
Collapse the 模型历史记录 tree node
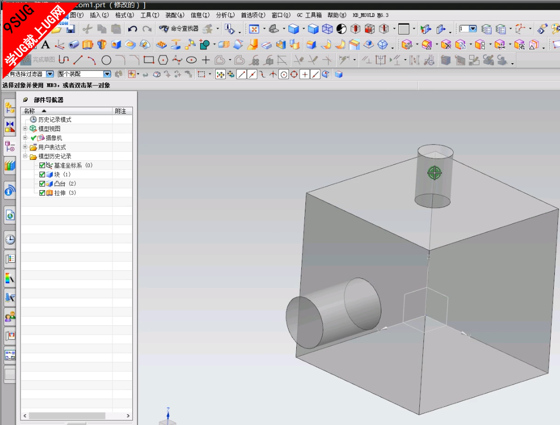tap(25, 156)
